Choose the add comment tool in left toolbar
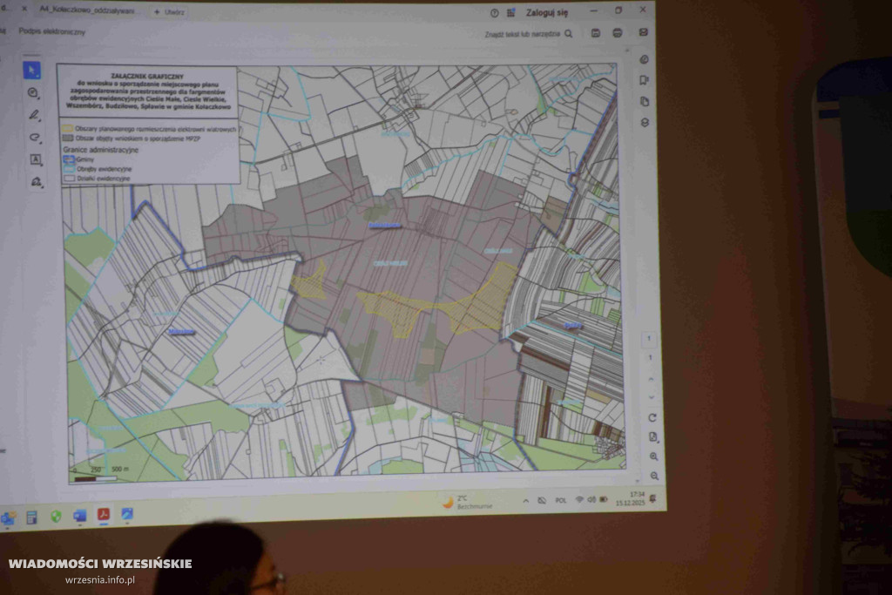The height and width of the screenshot is (595, 892). click(x=34, y=93)
